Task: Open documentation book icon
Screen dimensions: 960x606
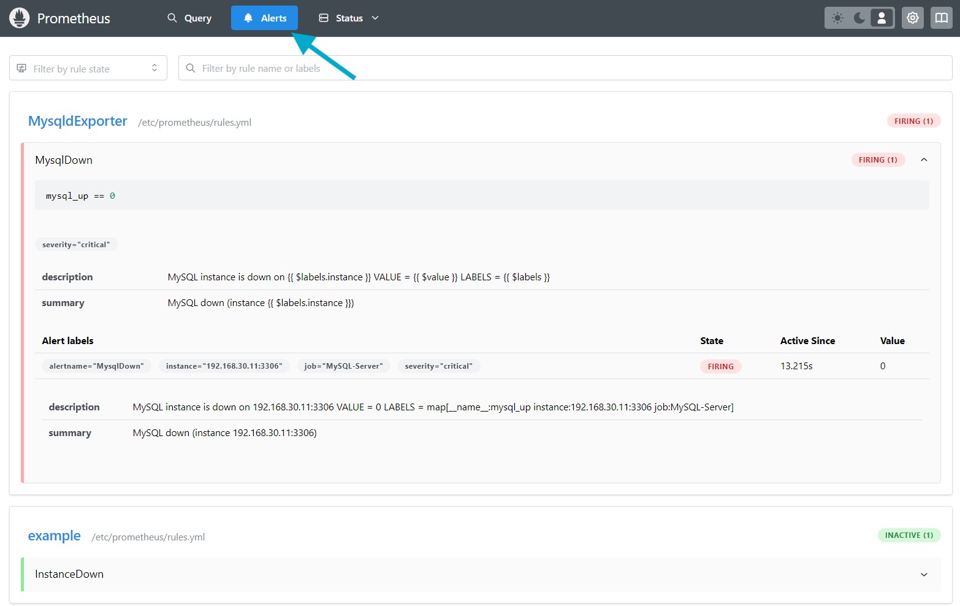Action: pos(941,18)
